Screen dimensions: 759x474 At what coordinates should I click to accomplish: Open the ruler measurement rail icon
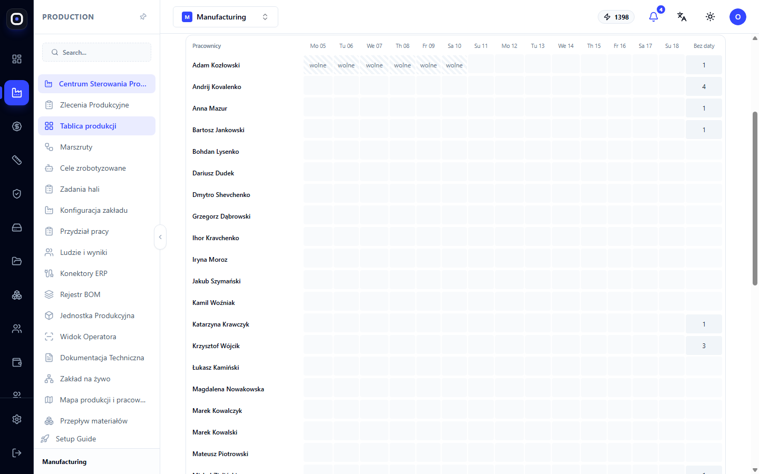(x=17, y=160)
